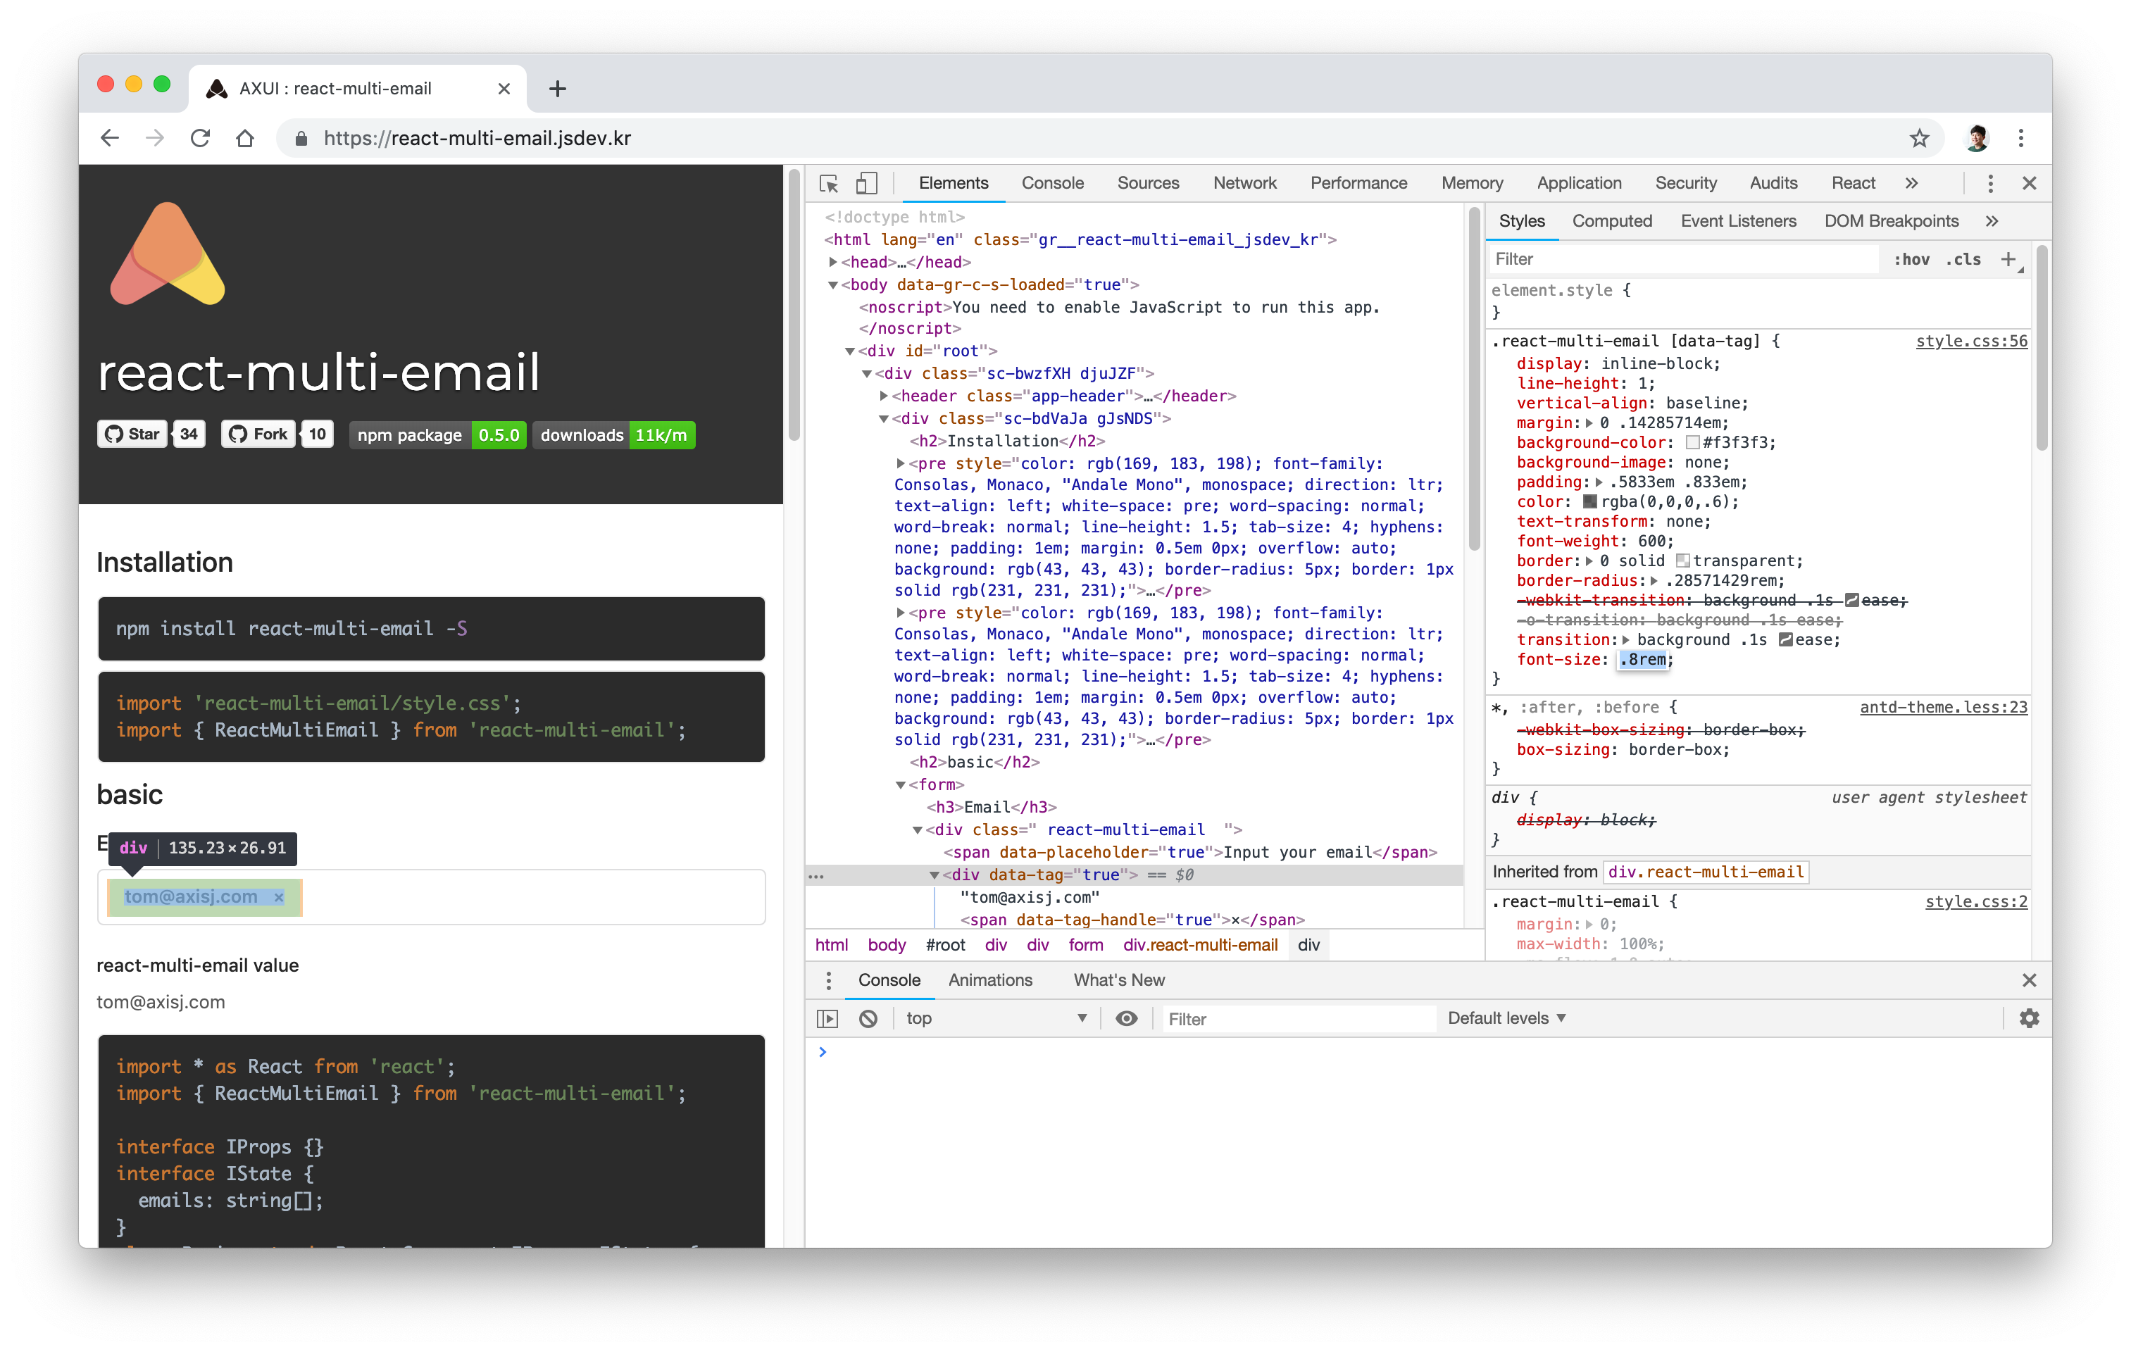2131x1352 pixels.
Task: Toggle the .cls class editor
Action: [1963, 259]
